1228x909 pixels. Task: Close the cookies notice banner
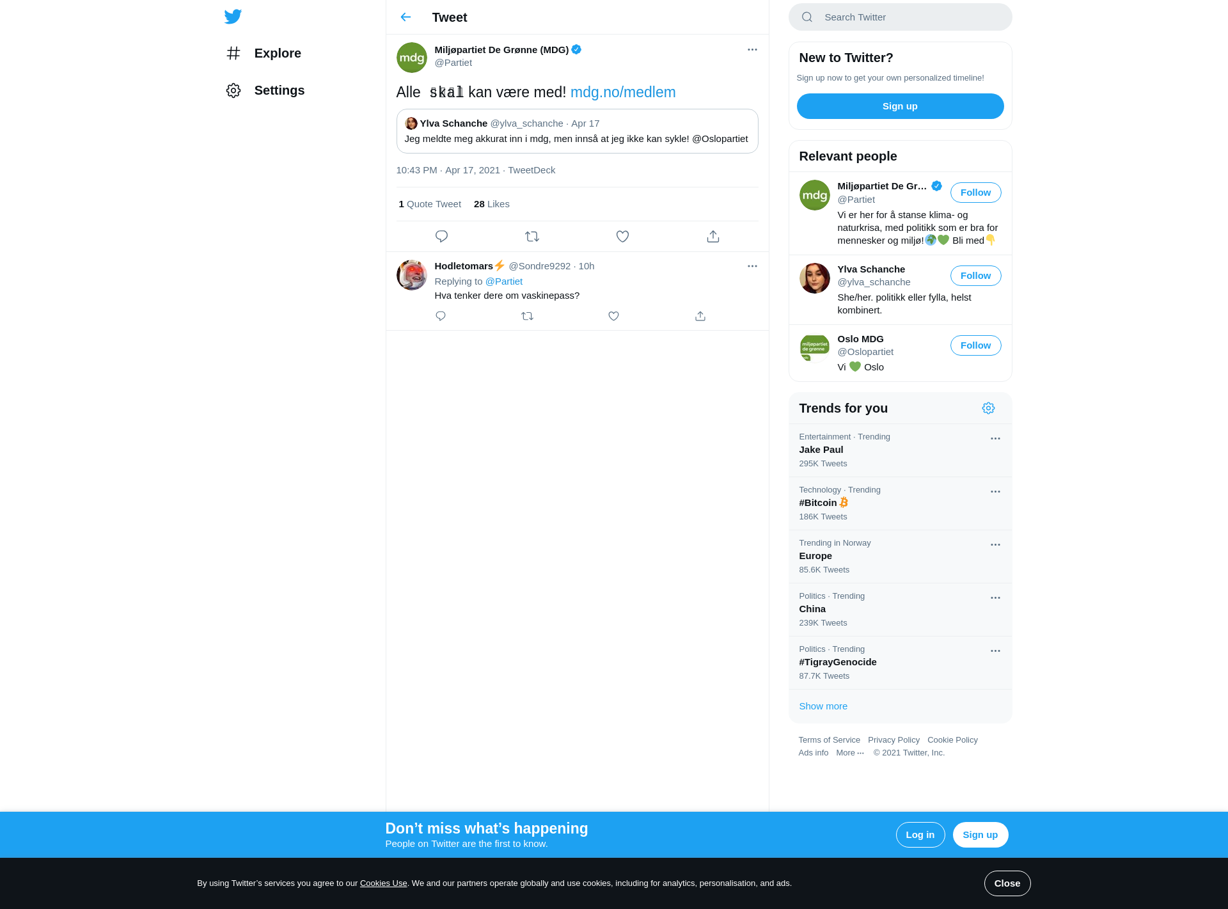1007,883
